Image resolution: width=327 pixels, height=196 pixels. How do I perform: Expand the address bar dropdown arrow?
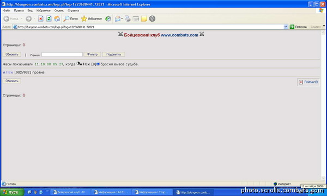pos(286,27)
